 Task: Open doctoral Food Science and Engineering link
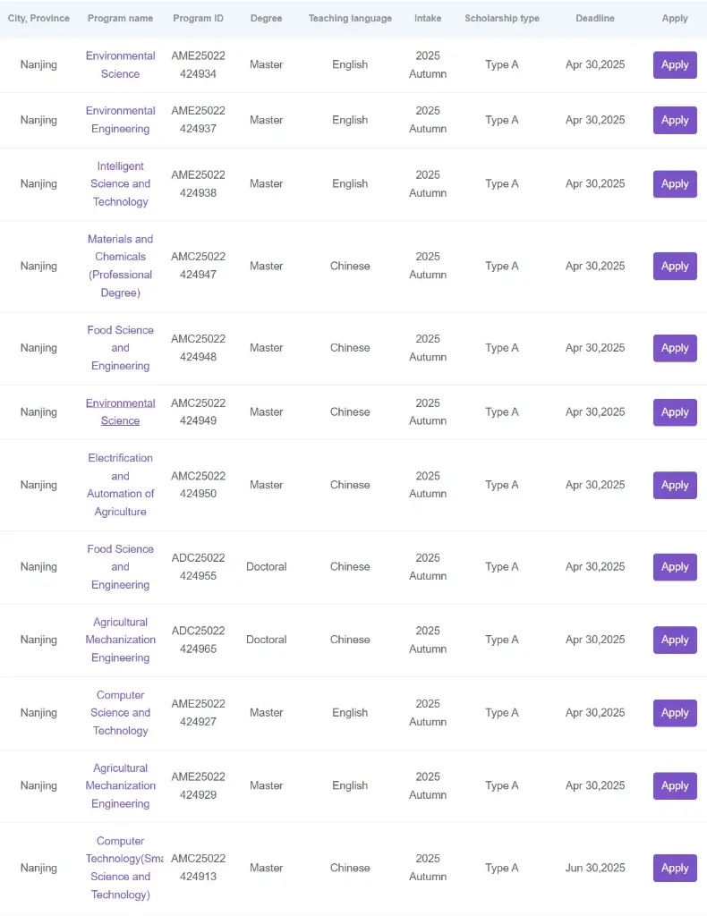pos(120,566)
